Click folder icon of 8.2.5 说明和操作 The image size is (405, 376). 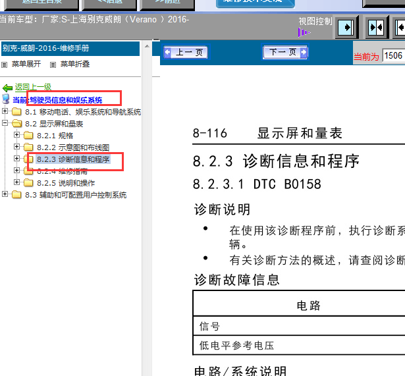coord(28,183)
